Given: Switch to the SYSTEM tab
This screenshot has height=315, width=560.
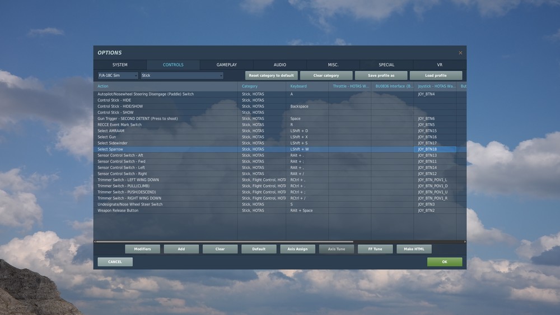Looking at the screenshot, I should tap(120, 64).
